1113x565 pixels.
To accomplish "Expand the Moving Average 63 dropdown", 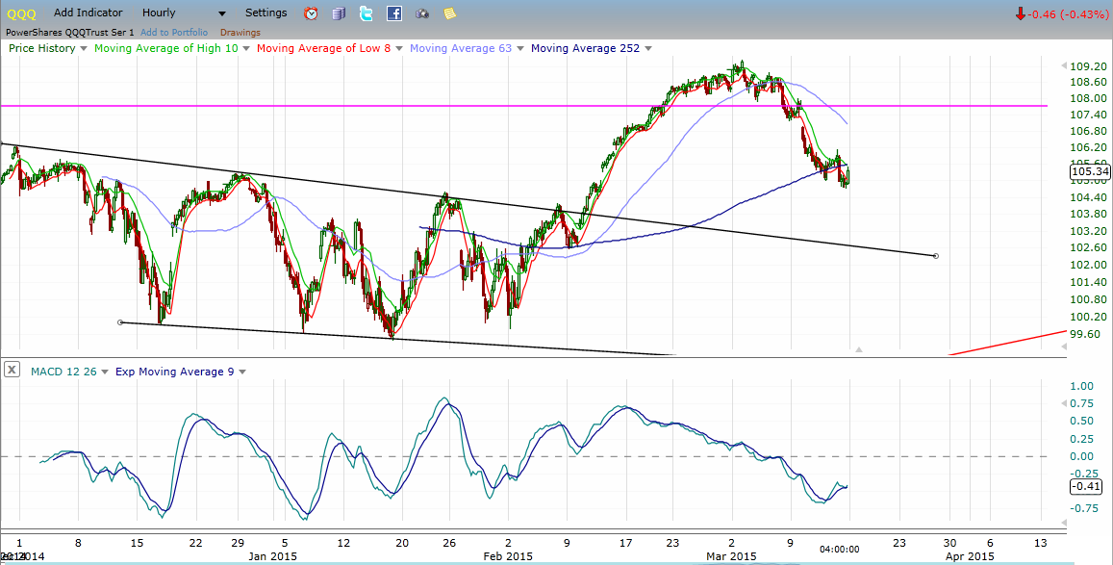I will (x=519, y=49).
